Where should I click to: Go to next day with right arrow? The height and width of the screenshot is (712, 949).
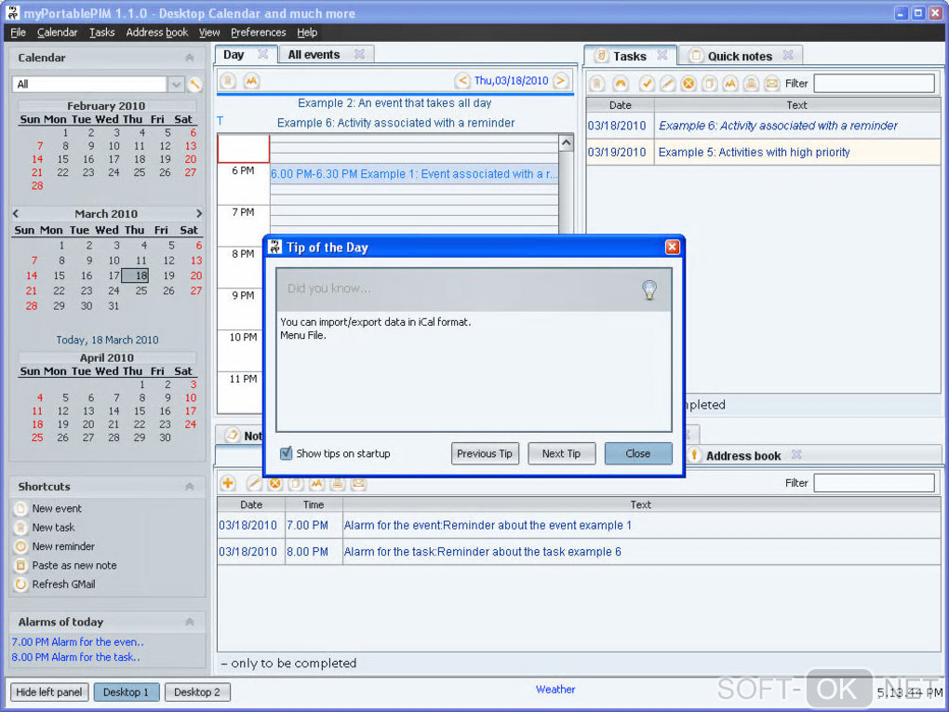tap(561, 80)
